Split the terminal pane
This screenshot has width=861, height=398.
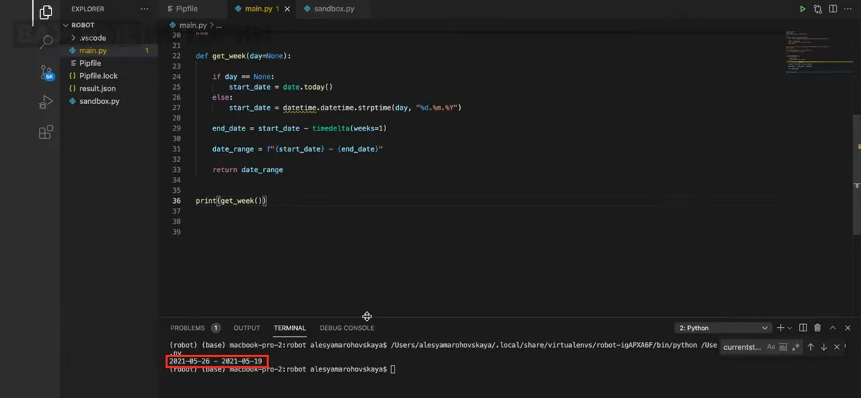coord(803,328)
